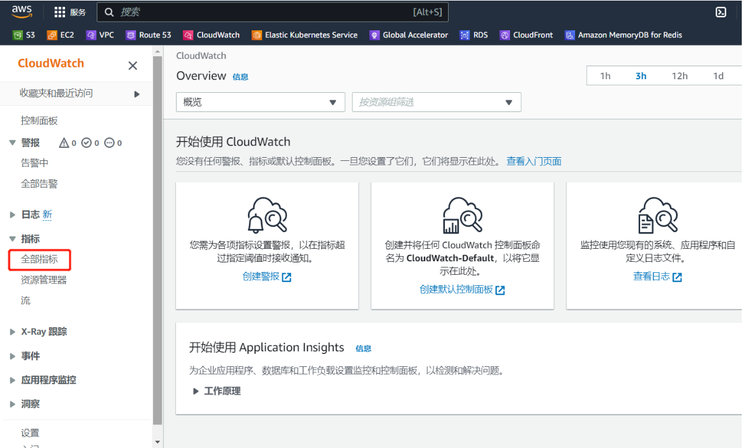Expand the 工作原理 disclosure

(x=195, y=391)
